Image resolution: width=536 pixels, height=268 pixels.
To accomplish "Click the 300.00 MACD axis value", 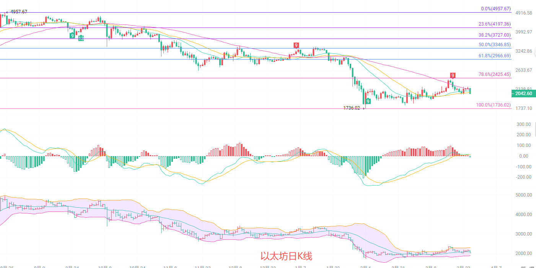I will 523,124.
